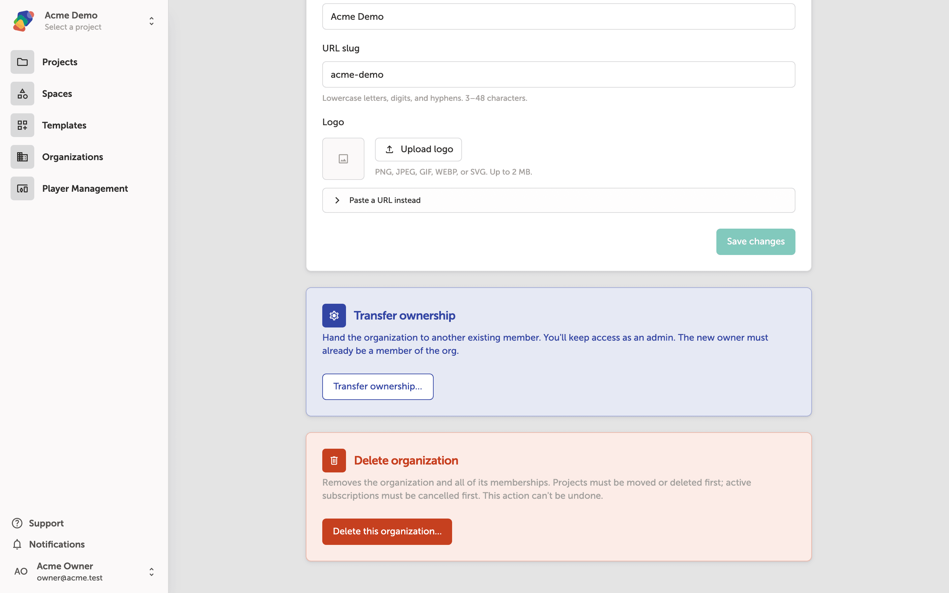This screenshot has width=949, height=593.
Task: Open the Projects folder icon
Action: point(22,62)
